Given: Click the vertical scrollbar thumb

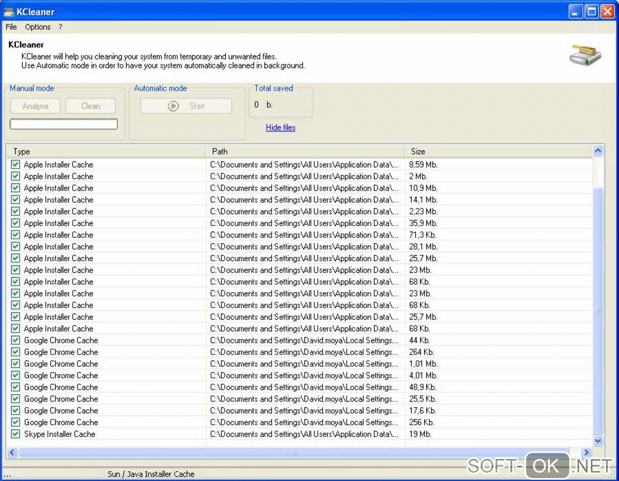Looking at the screenshot, I should pyautogui.click(x=598, y=311).
